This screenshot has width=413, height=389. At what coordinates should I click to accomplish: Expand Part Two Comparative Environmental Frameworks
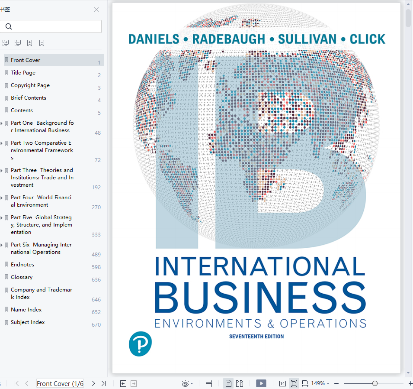pyautogui.click(x=2, y=143)
